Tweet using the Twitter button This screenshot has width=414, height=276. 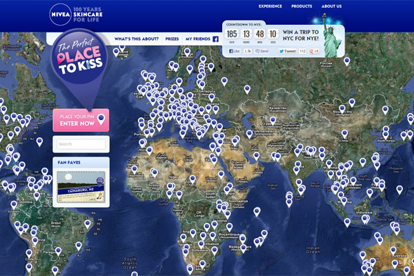tap(288, 52)
